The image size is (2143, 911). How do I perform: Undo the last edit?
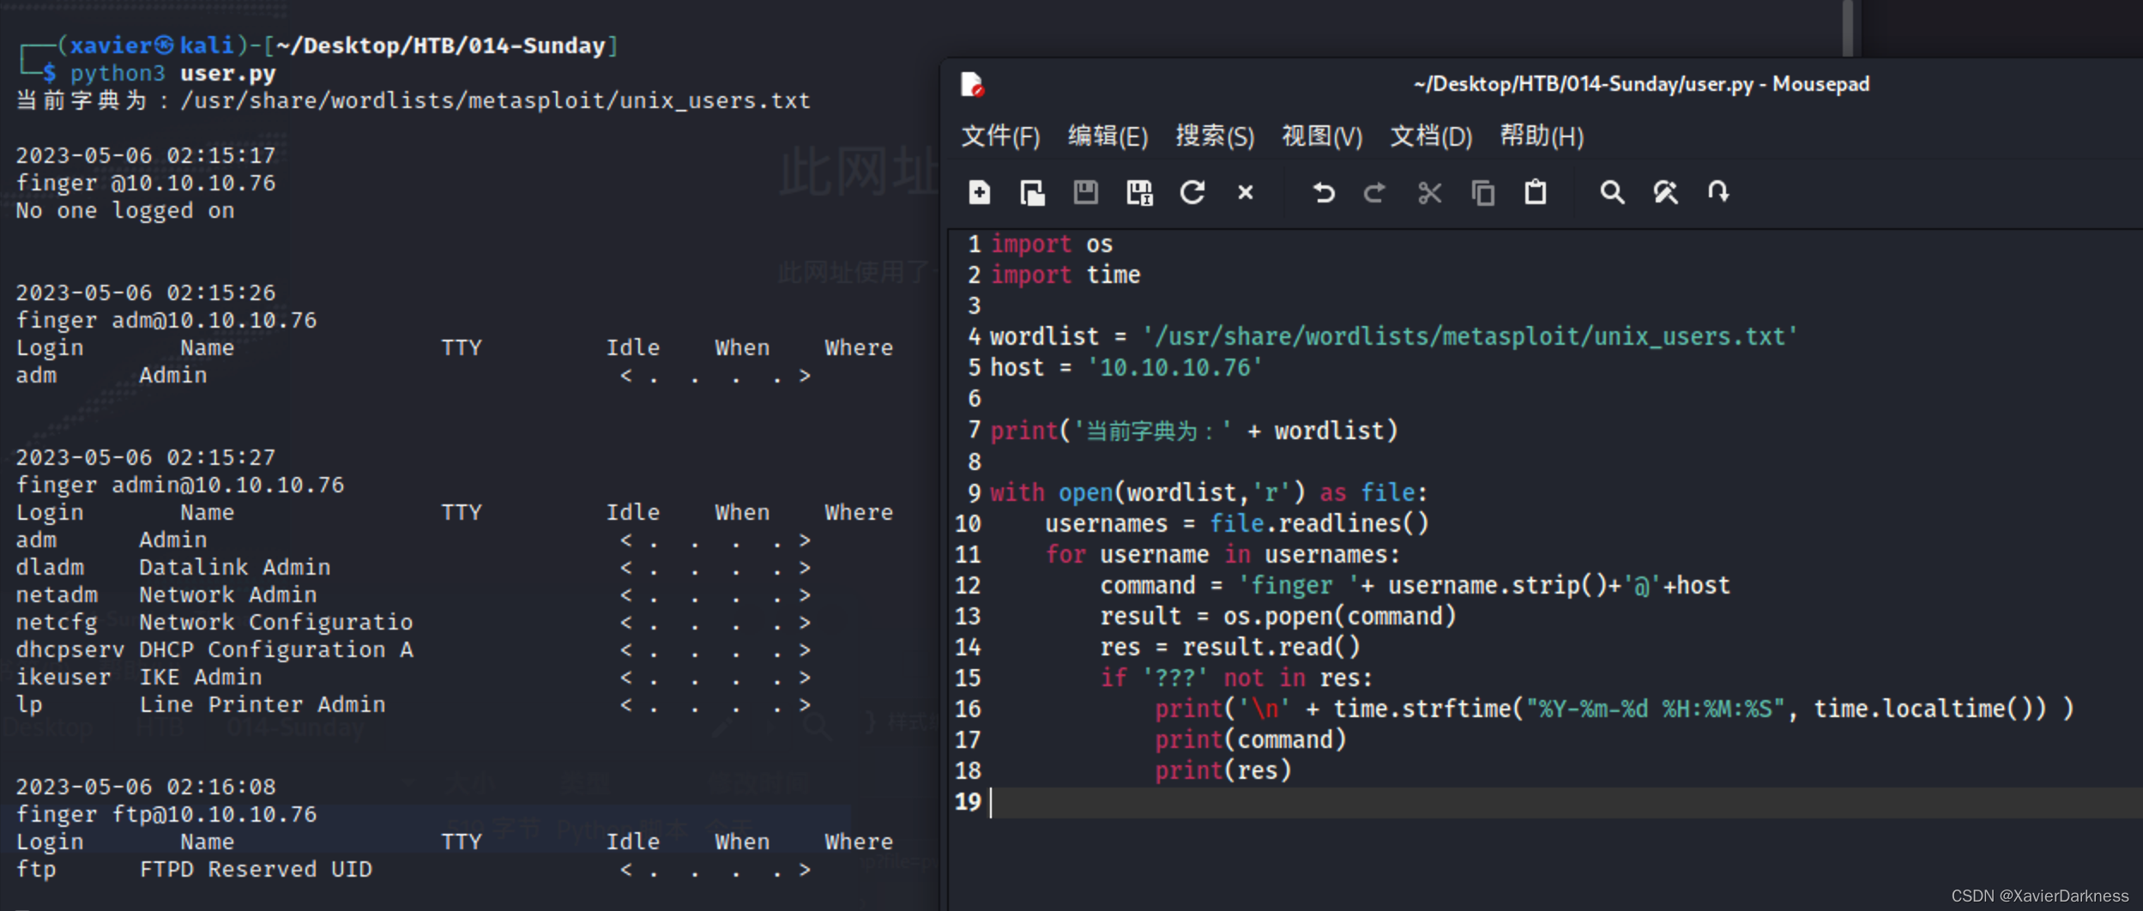(1324, 192)
